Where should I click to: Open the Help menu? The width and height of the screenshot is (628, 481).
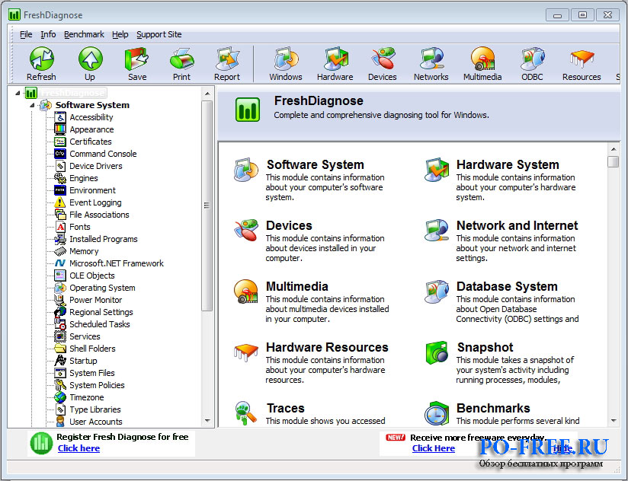pos(120,35)
